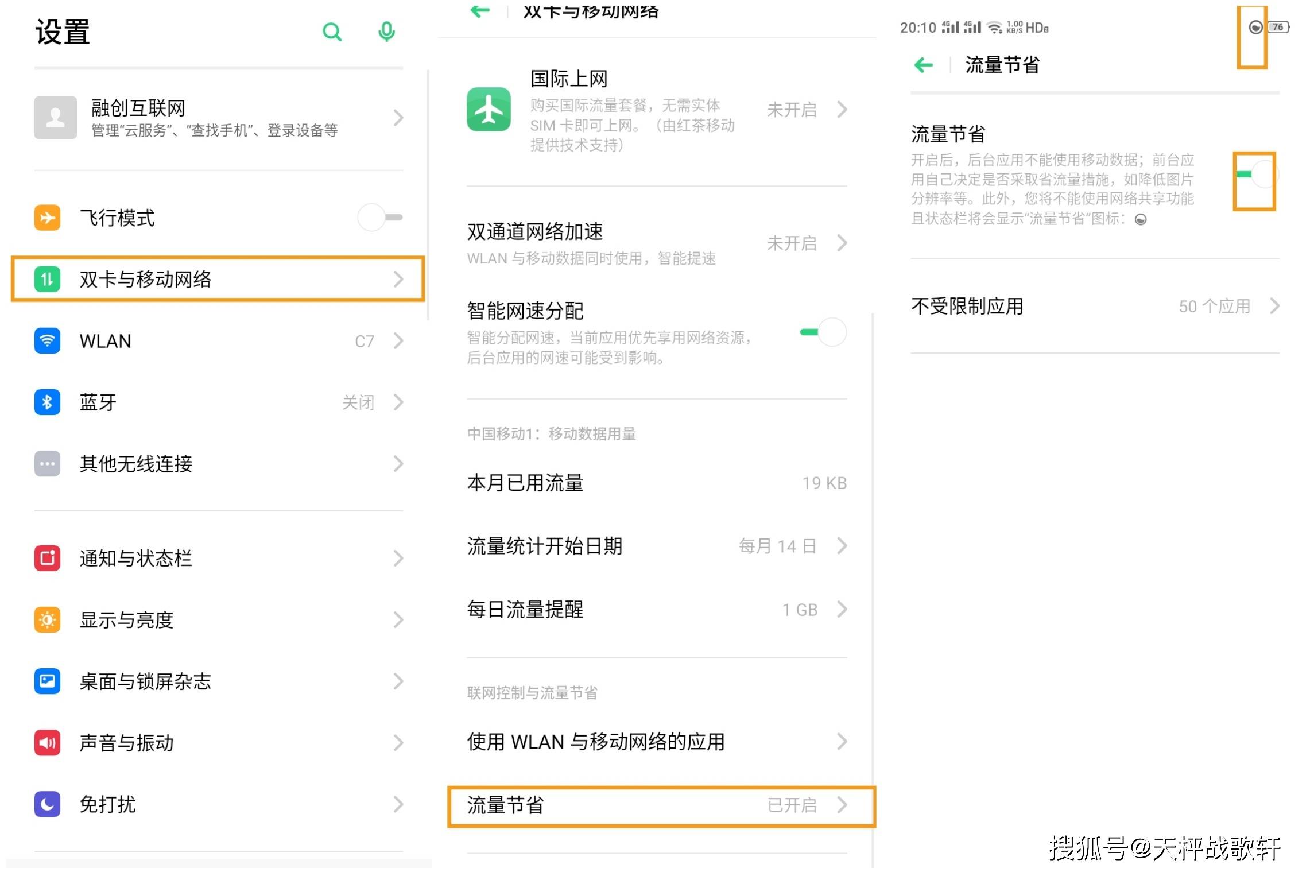Tap the notification and status bar icon

(47, 558)
